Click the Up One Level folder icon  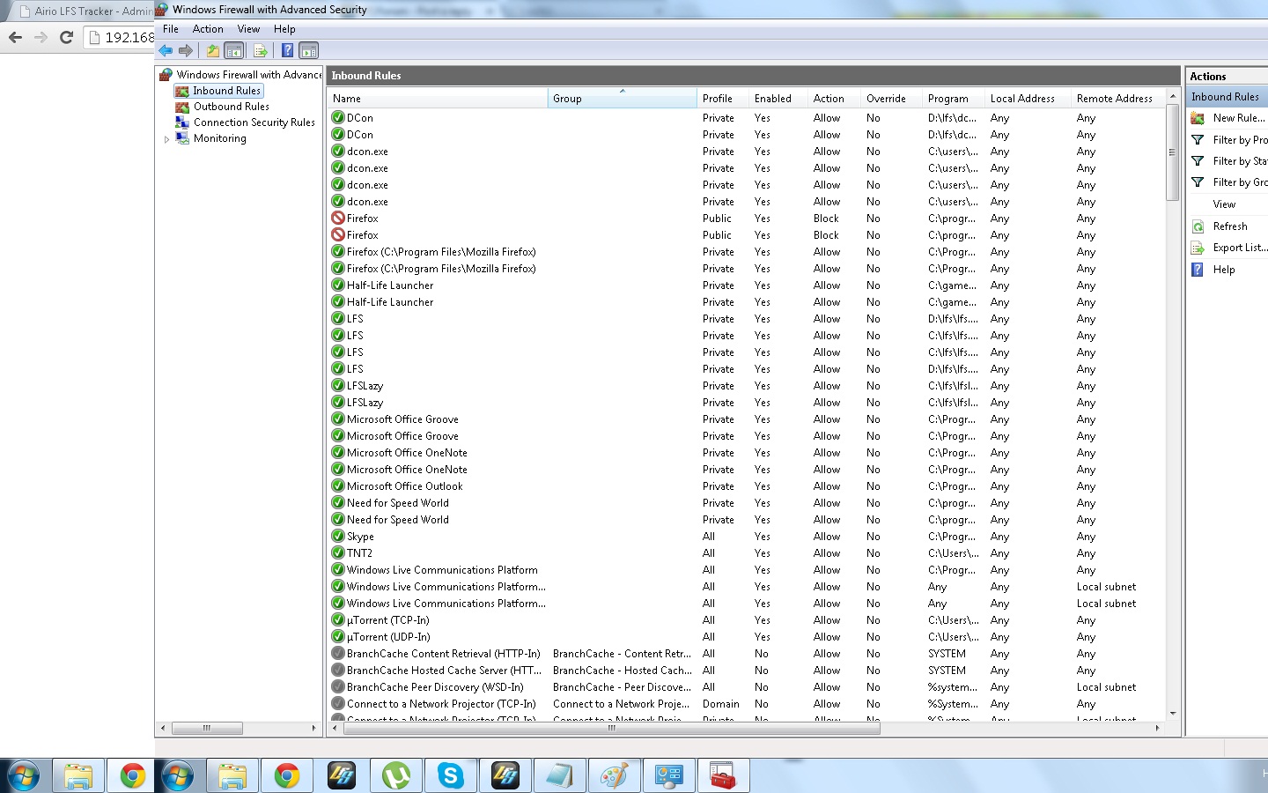point(213,50)
